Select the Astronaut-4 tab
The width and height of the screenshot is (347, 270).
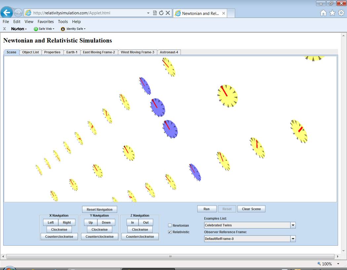click(x=169, y=52)
